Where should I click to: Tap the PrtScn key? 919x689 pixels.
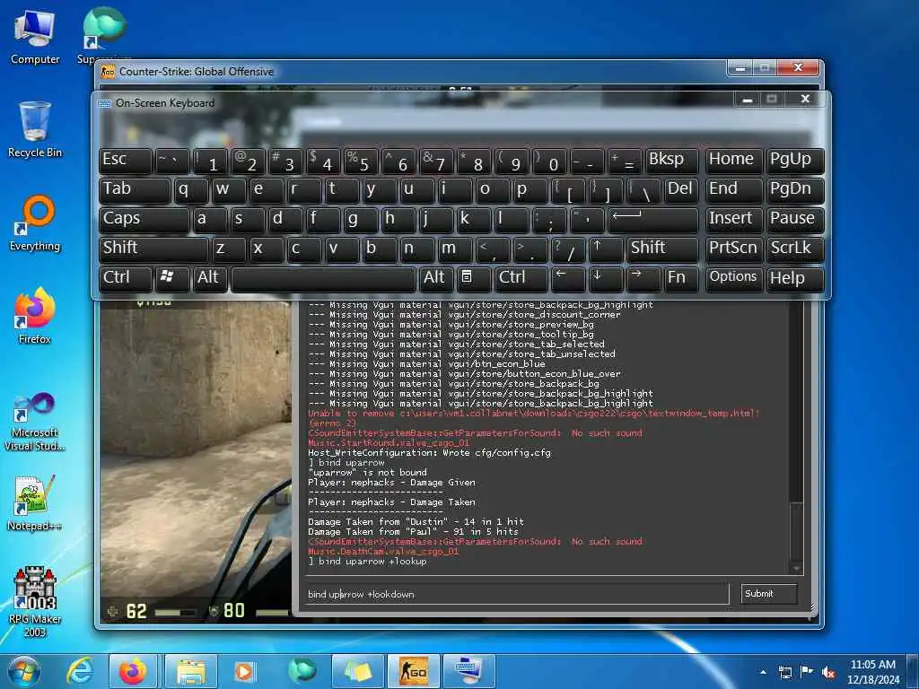tap(734, 249)
